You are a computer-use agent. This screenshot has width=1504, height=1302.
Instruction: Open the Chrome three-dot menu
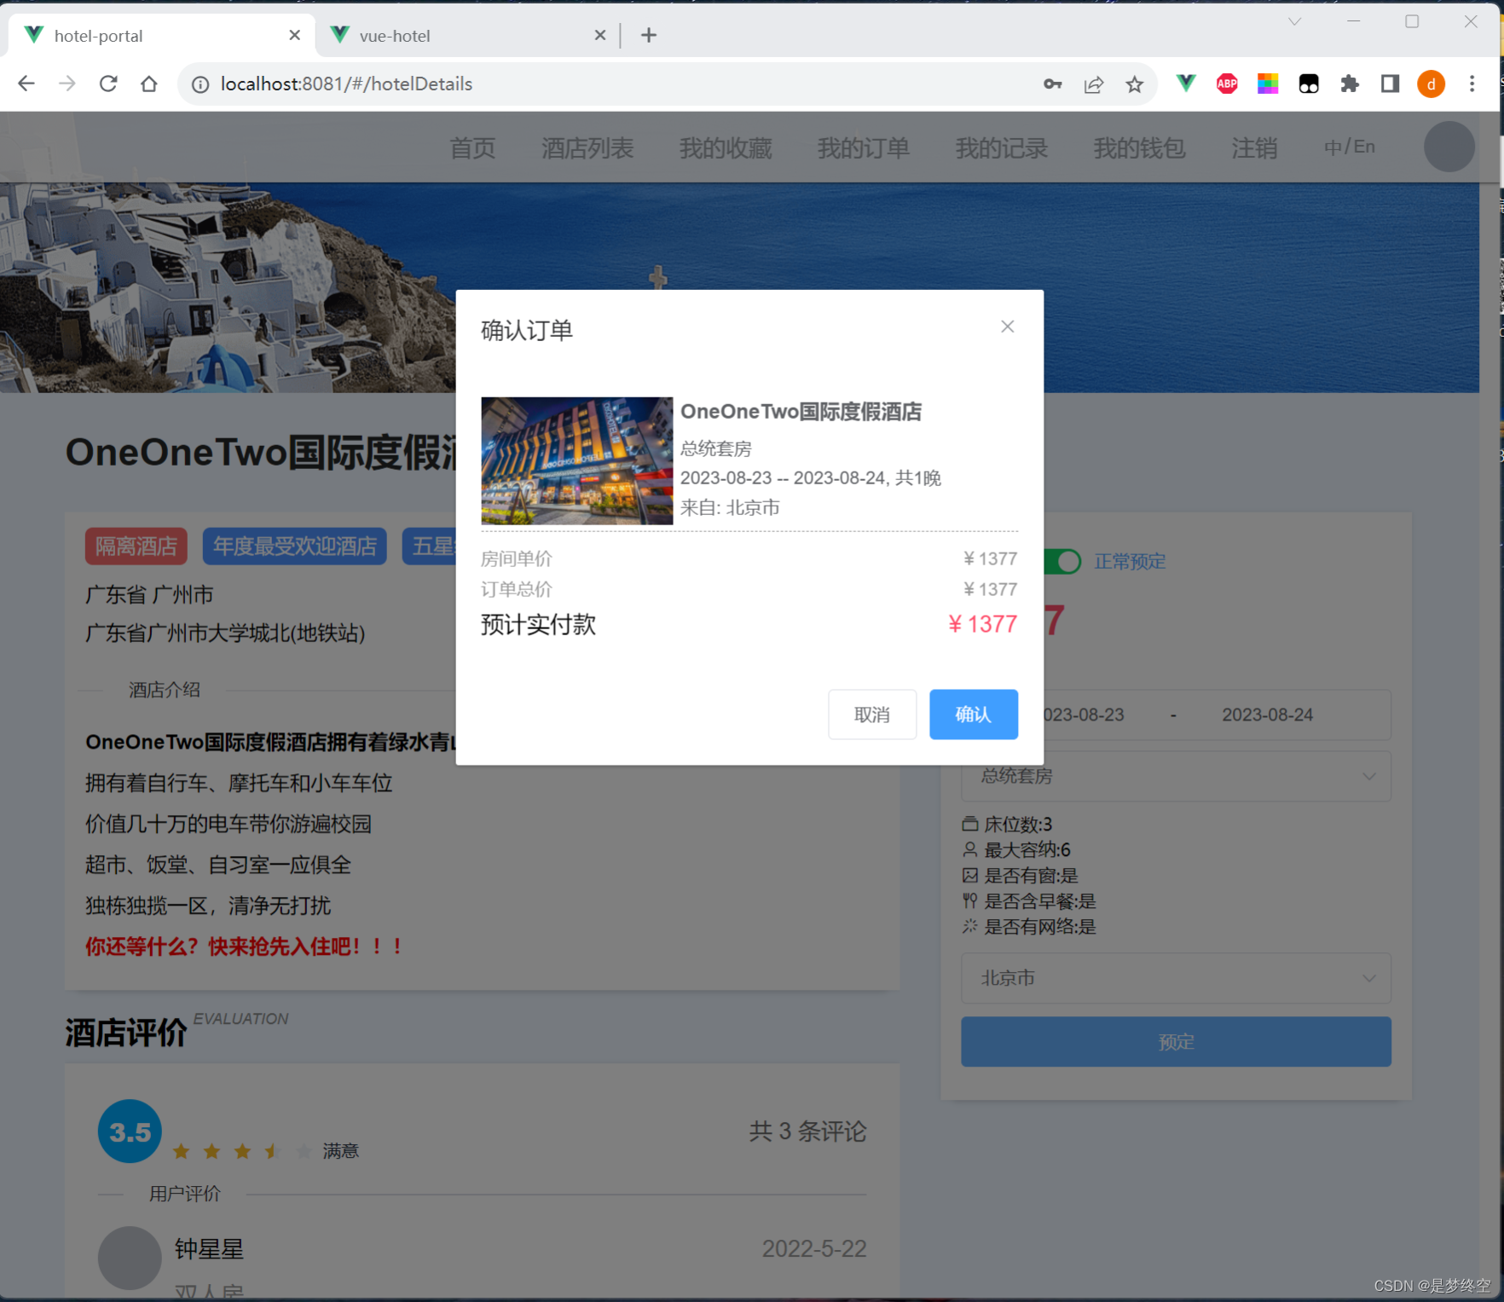1472,84
